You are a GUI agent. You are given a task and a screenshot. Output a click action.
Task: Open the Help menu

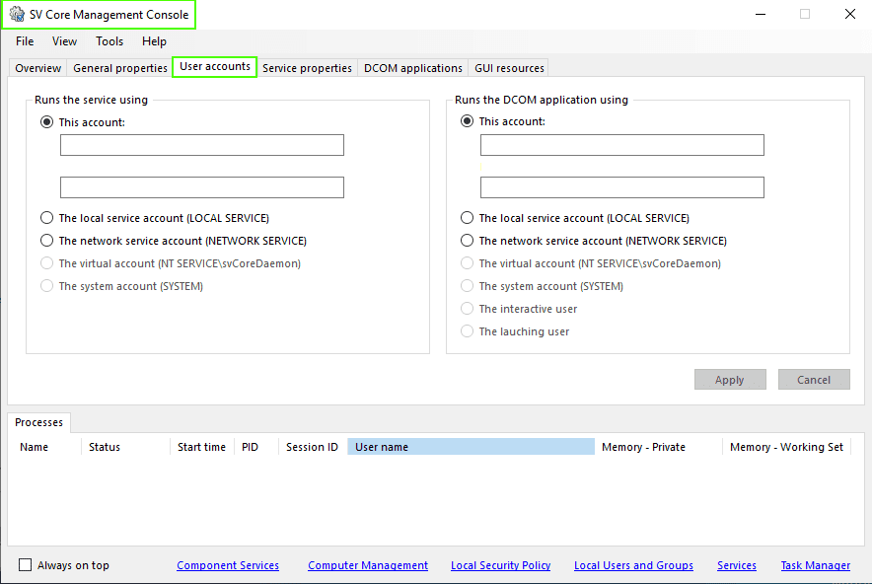(x=154, y=41)
